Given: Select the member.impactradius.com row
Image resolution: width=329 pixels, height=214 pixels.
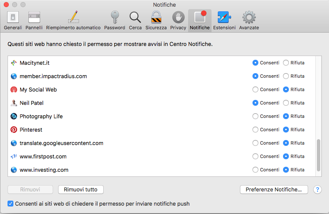Looking at the screenshot, I should (x=161, y=76).
